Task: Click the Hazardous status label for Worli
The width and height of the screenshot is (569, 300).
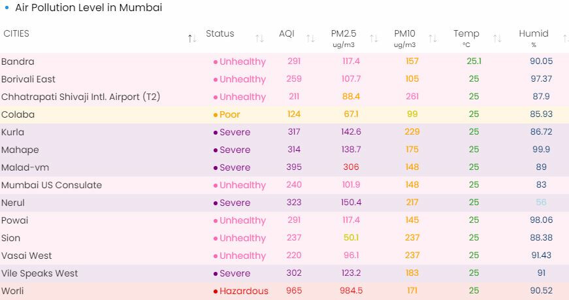Action: pyautogui.click(x=244, y=291)
